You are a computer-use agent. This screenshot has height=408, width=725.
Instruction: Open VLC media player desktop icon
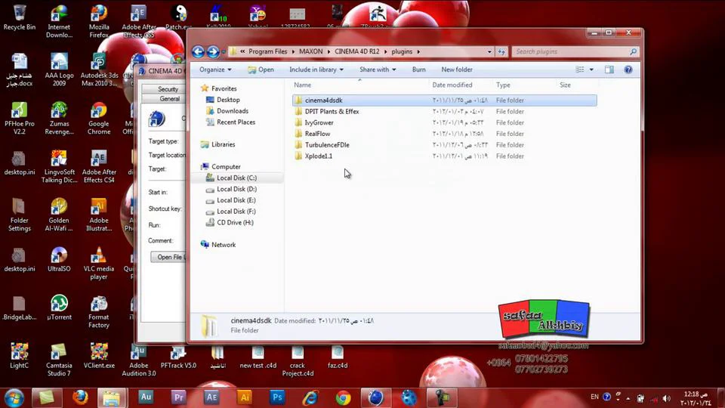point(99,263)
